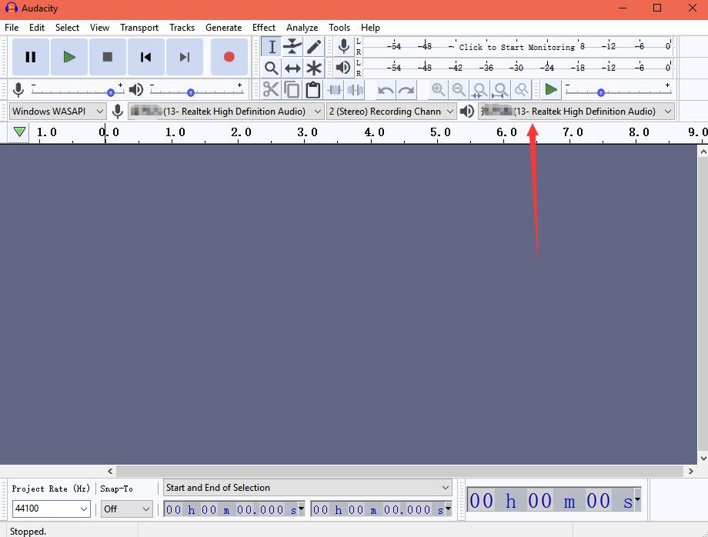Click Fit Project to width icon
The image size is (708, 537).
click(x=500, y=90)
